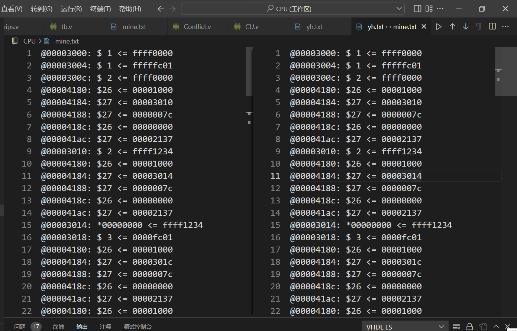Open the VHDL LS output channel dropdown
Image resolution: width=517 pixels, height=331 pixels.
(x=405, y=327)
